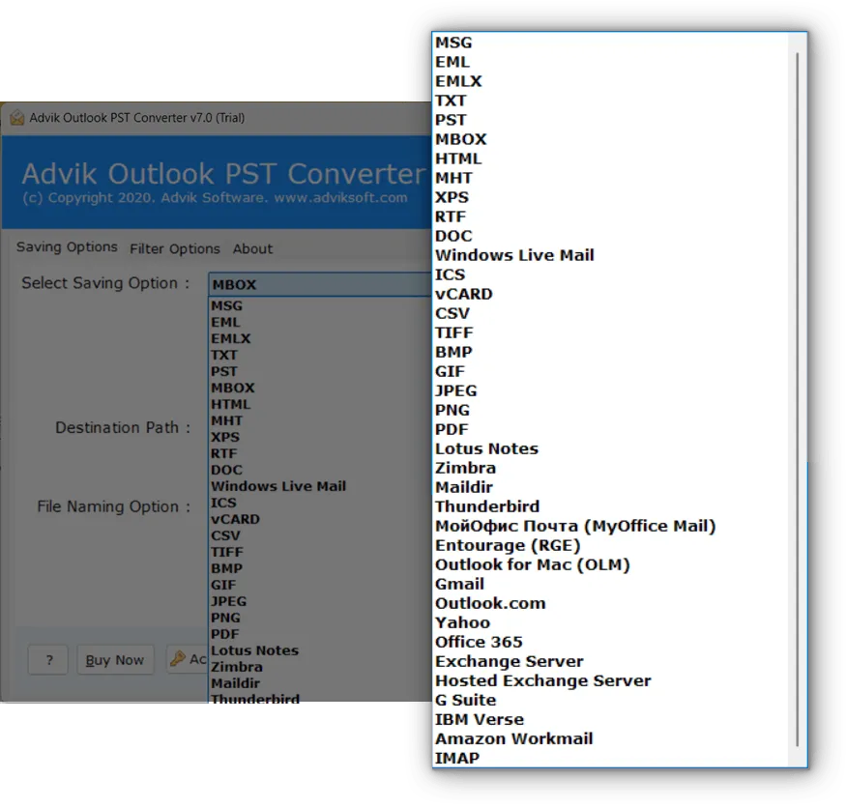Select BMP in the enlarged popup list

[x=453, y=352]
